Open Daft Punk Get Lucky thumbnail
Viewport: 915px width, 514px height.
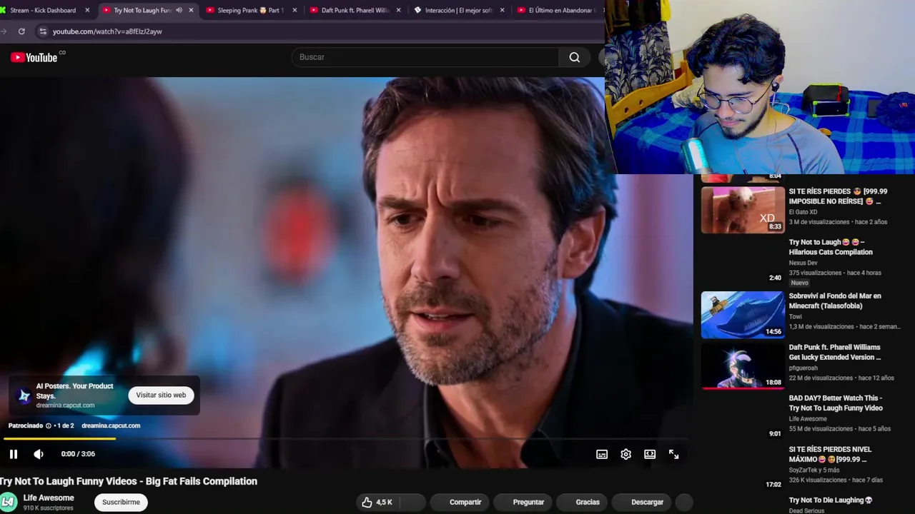tap(743, 366)
